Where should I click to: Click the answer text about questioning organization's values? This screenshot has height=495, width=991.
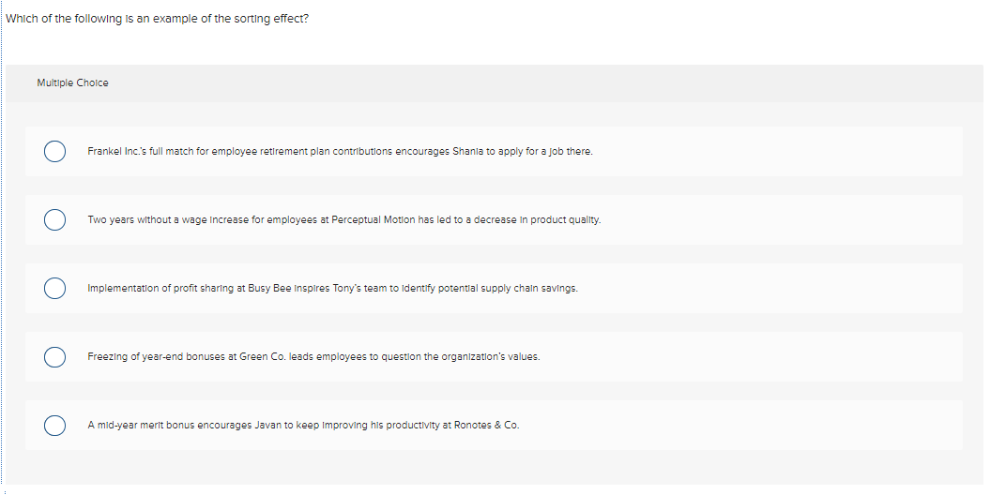click(313, 356)
